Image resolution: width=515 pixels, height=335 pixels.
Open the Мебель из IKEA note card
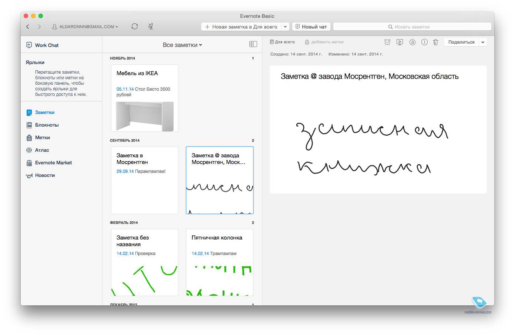[145, 98]
